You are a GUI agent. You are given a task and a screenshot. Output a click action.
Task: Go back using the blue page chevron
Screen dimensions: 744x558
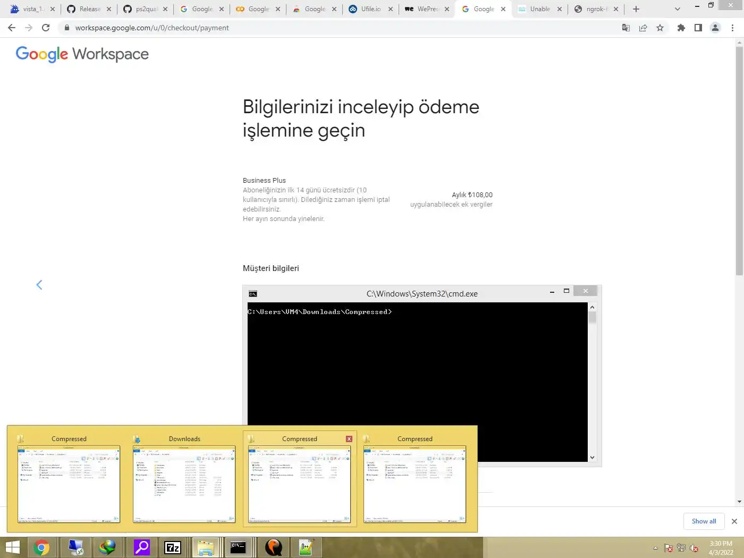click(x=39, y=285)
